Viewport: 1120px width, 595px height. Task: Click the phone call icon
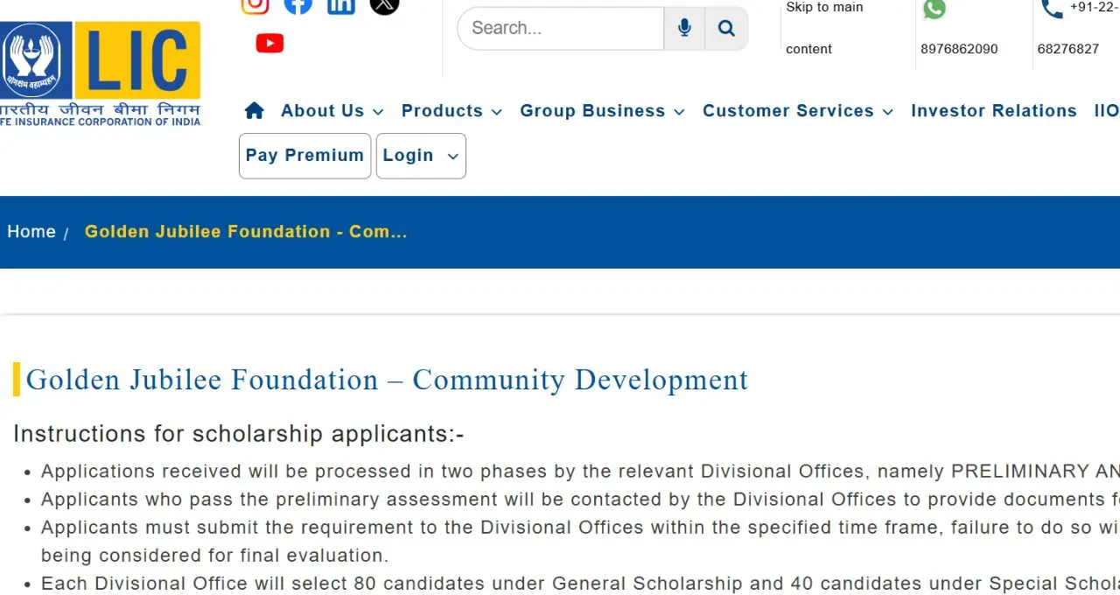pos(1052,9)
